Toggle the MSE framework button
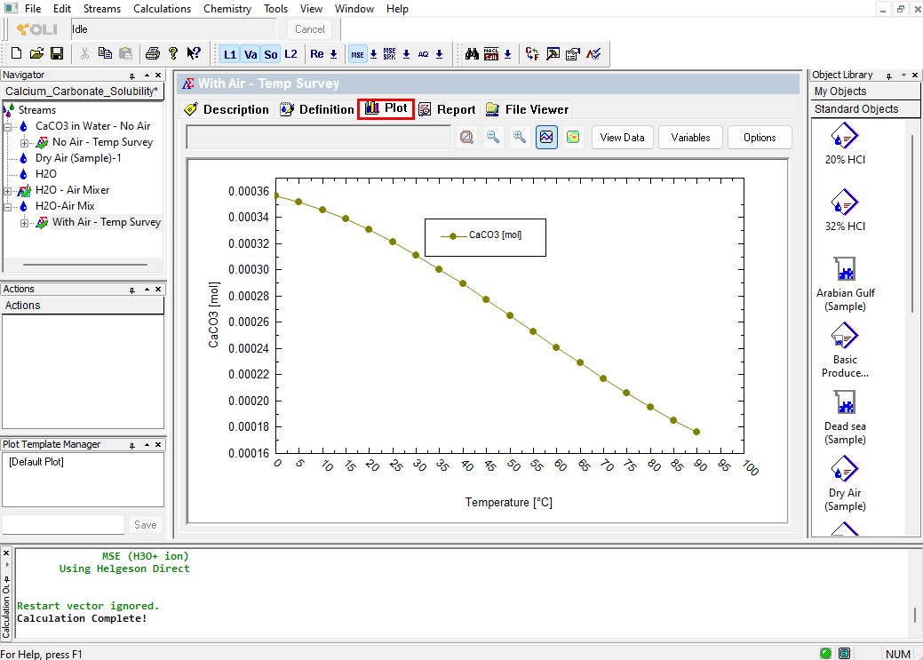 tap(357, 54)
